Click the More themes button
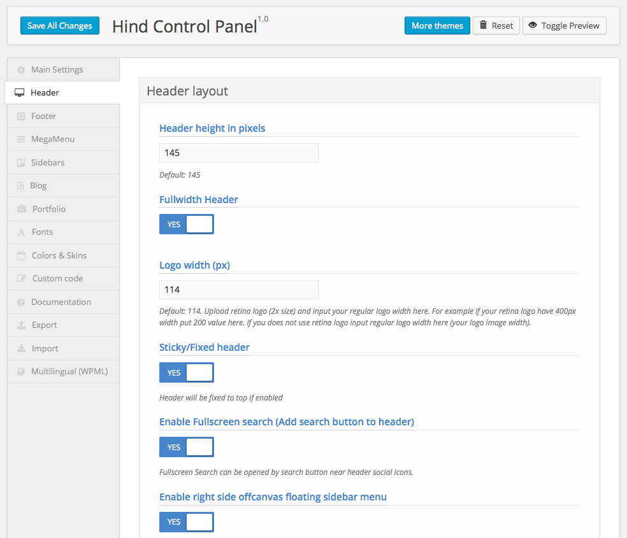Viewport: 627px width, 538px height. [437, 25]
